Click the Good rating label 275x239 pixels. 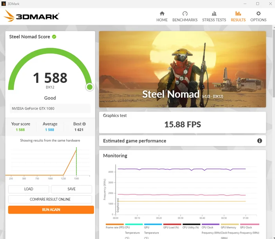(x=50, y=98)
